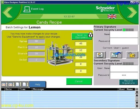
Task: Switch language using the UK flag
Action: [112, 16]
